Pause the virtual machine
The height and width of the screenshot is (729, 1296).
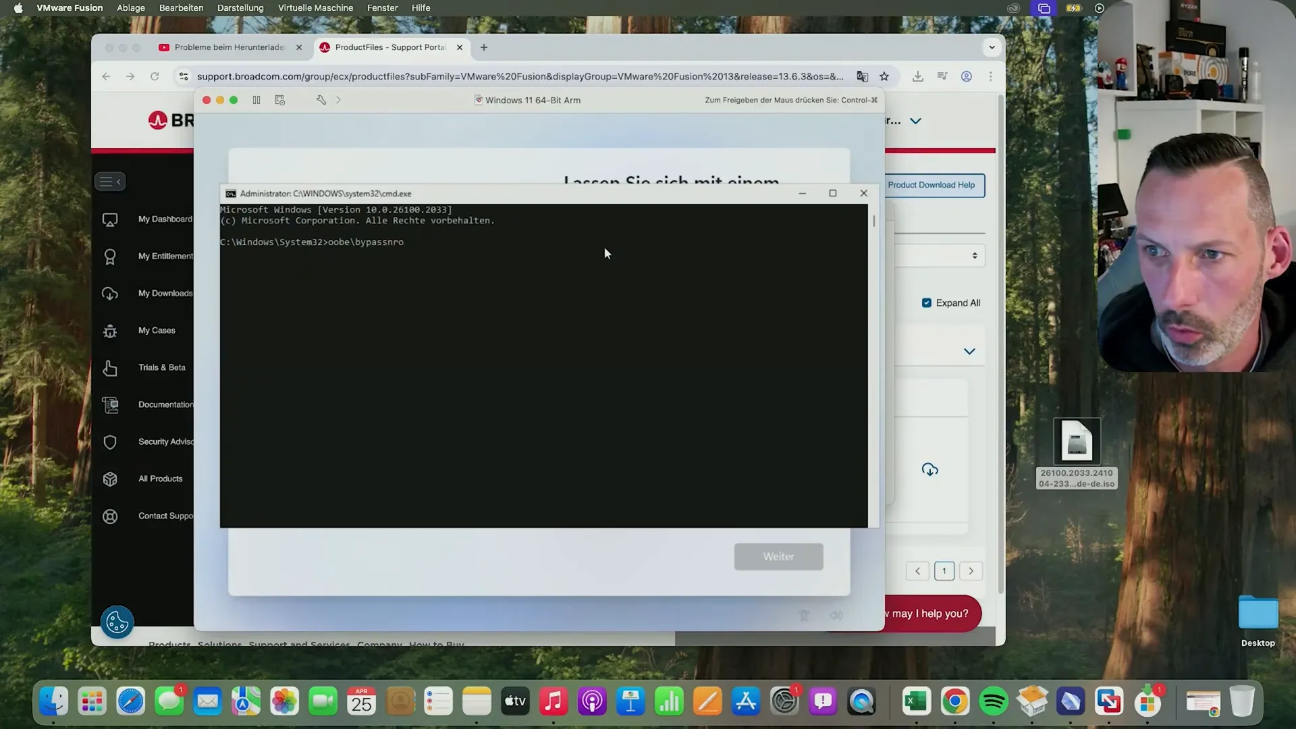point(256,100)
